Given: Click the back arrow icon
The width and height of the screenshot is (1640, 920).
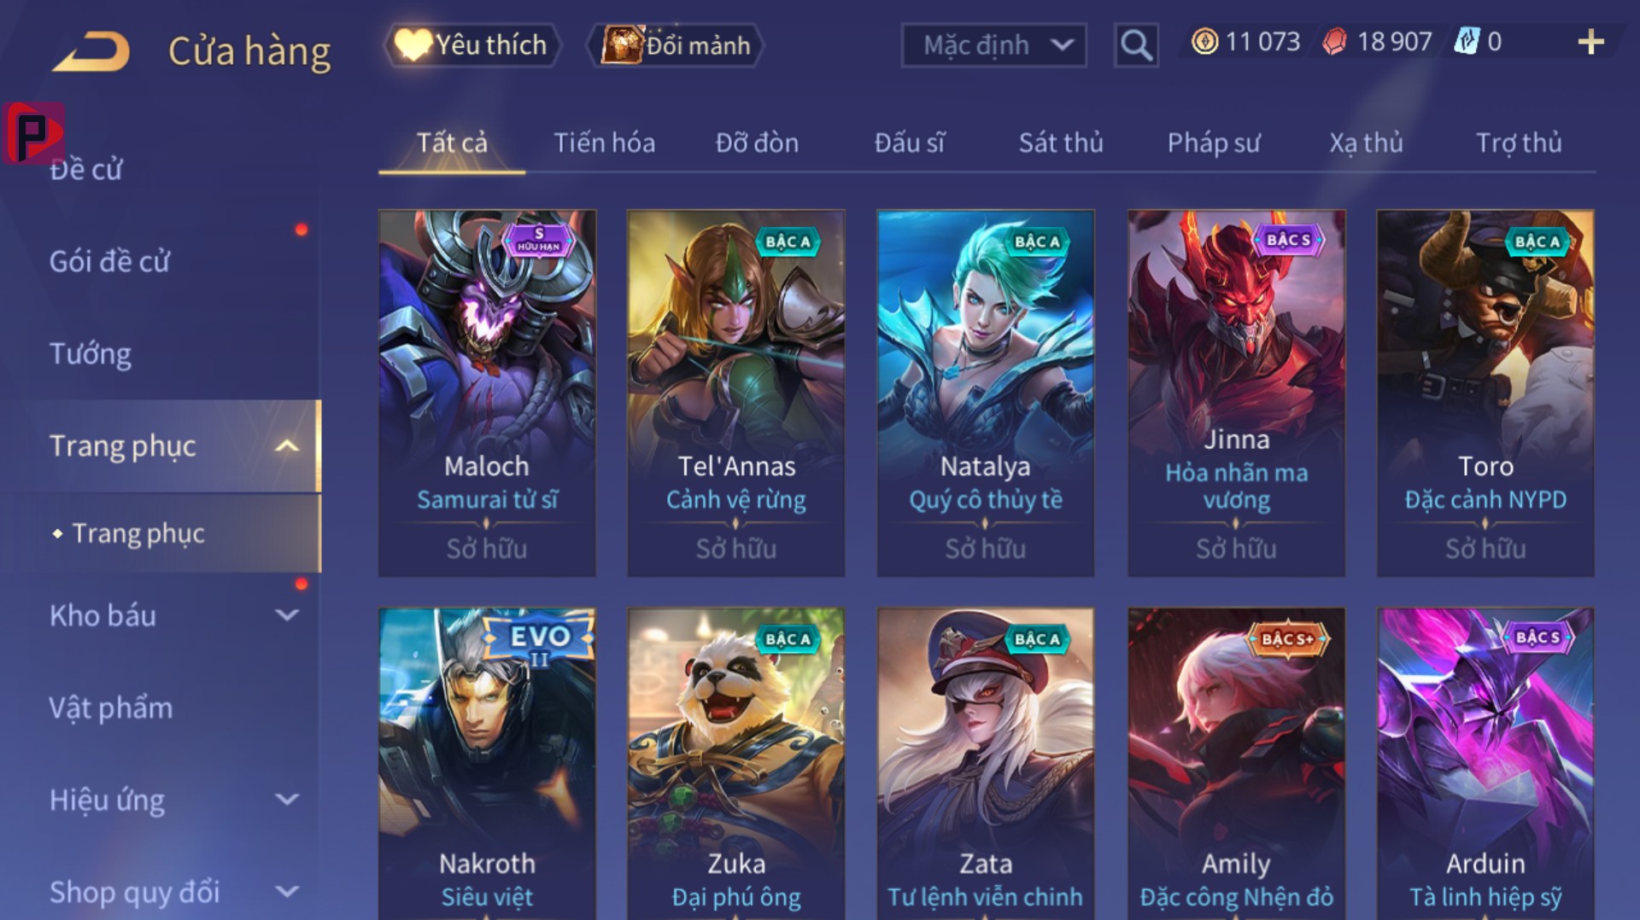Looking at the screenshot, I should pos(91,51).
